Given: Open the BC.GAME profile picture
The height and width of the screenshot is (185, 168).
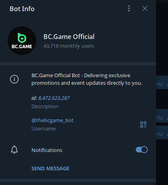Looking at the screenshot, I should pyautogui.click(x=22, y=41).
